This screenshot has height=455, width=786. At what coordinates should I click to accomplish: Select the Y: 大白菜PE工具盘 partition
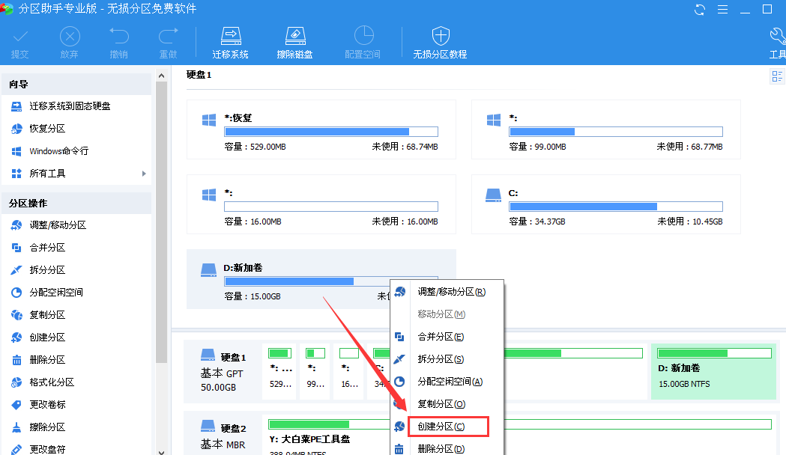pyautogui.click(x=326, y=433)
